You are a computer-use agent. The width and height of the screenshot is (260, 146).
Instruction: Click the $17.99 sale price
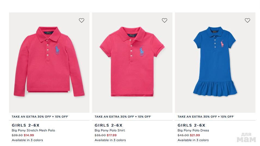(112, 135)
